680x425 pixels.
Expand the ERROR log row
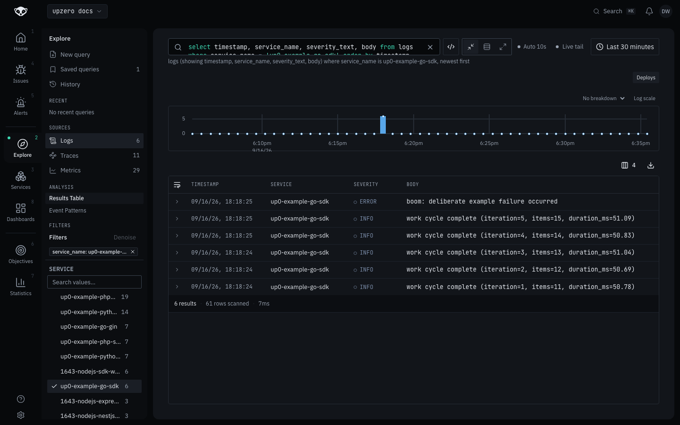click(177, 202)
